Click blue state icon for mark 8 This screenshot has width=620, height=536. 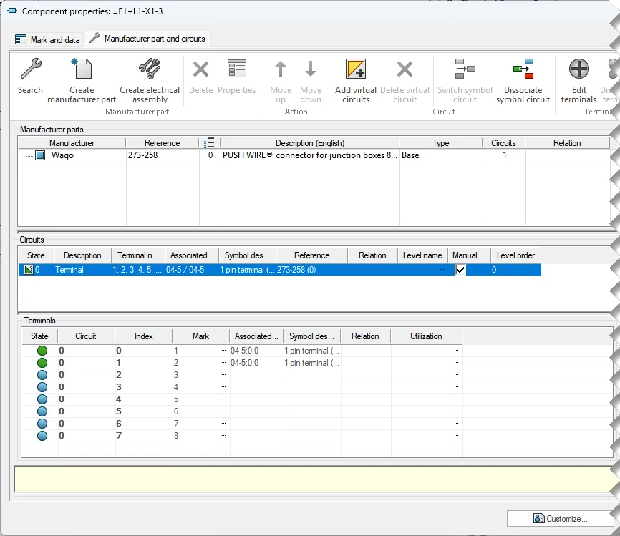point(42,436)
